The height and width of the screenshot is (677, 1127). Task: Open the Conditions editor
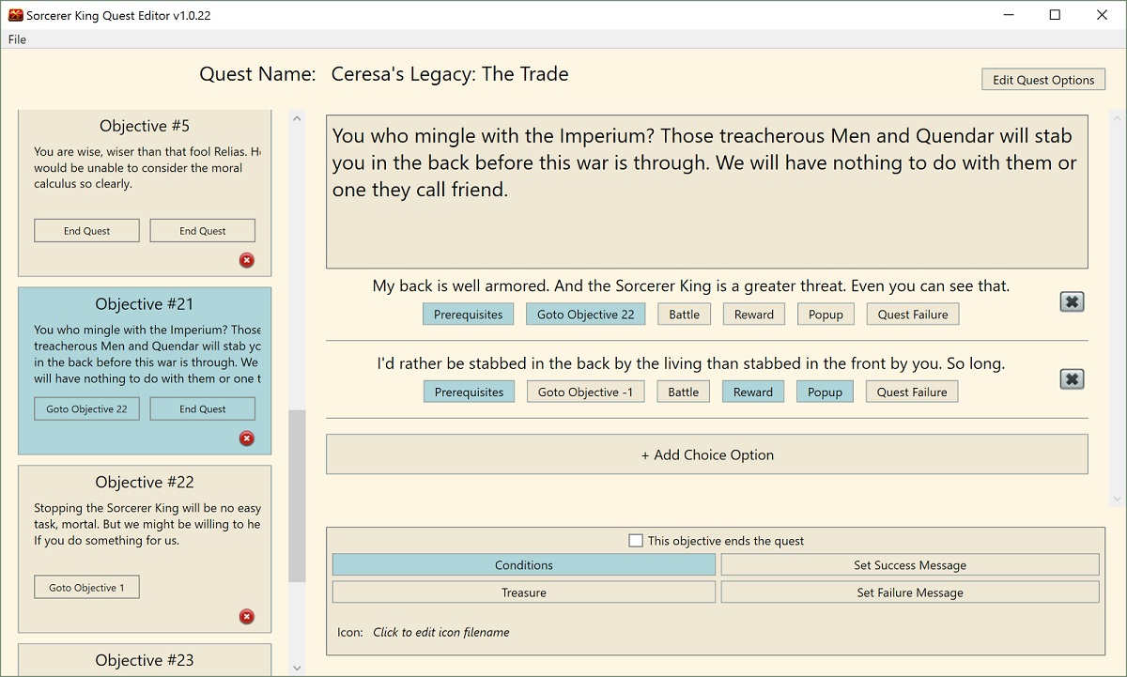pos(524,565)
